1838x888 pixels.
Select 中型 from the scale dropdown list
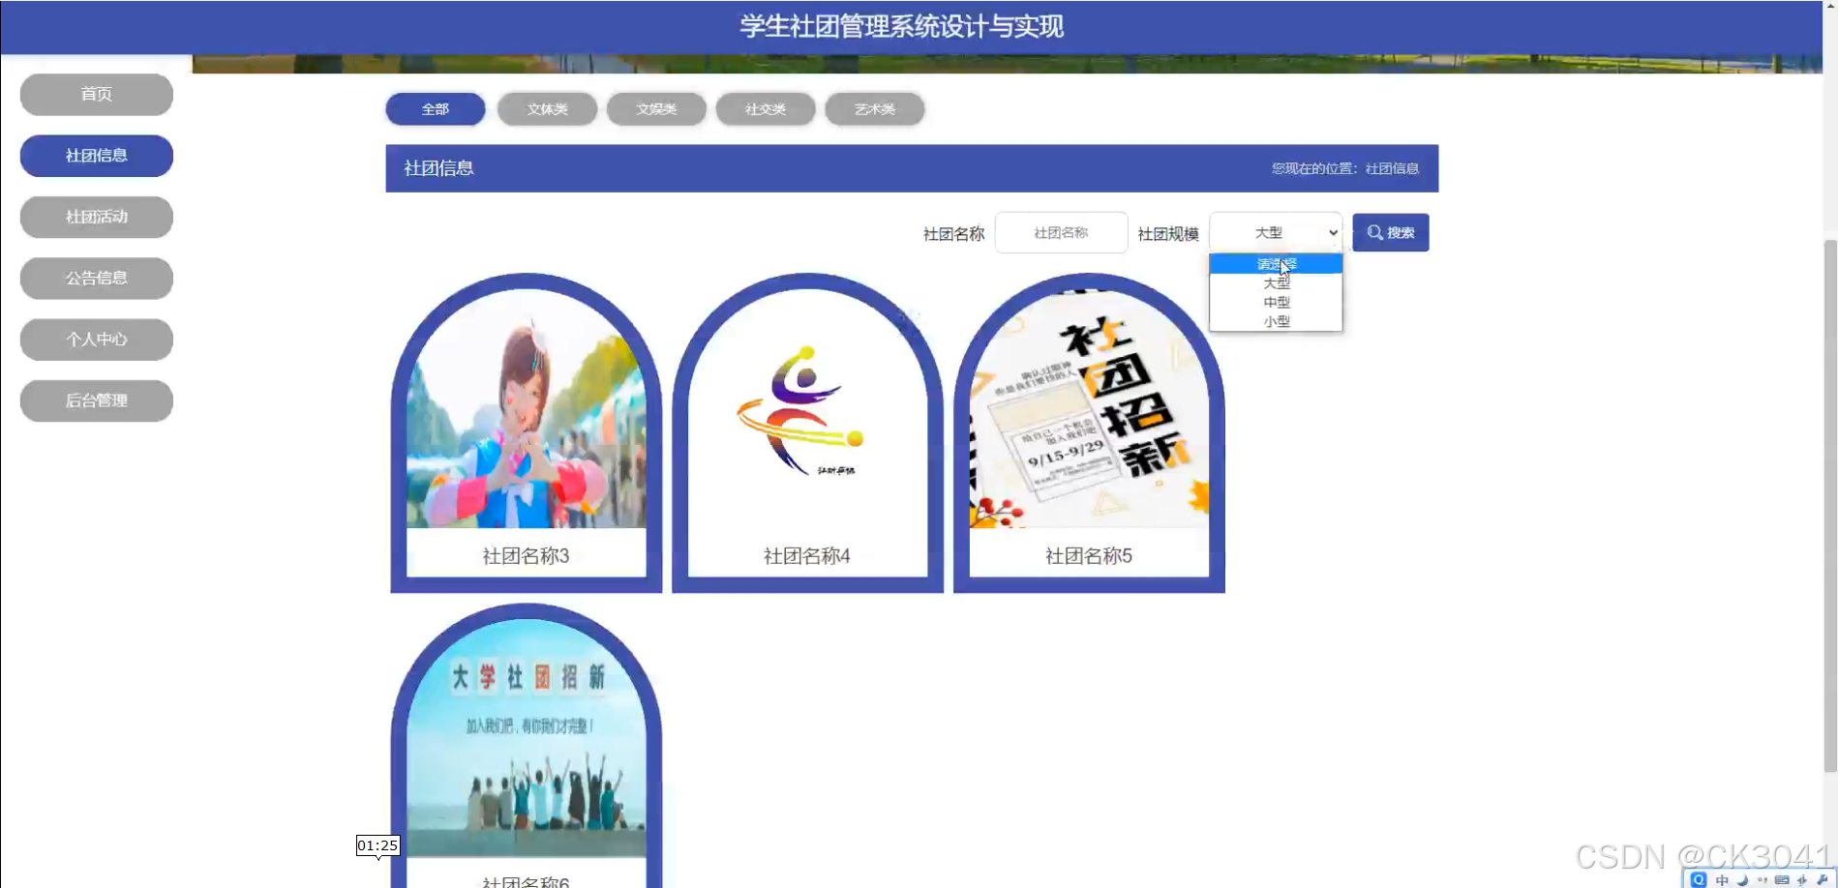(1276, 302)
